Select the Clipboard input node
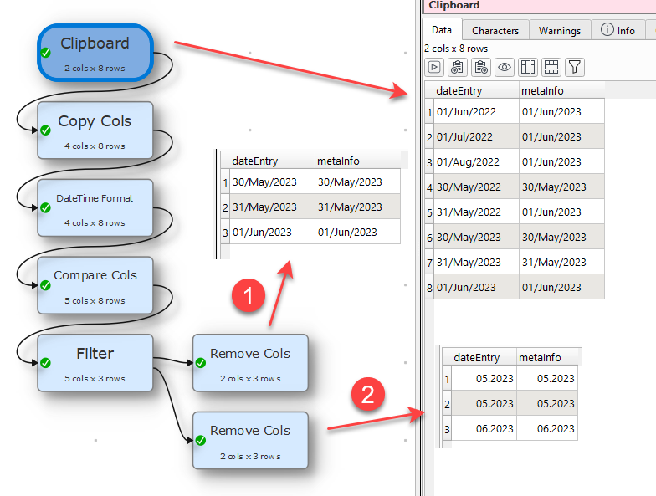Screen dimensions: 656x496 95,53
